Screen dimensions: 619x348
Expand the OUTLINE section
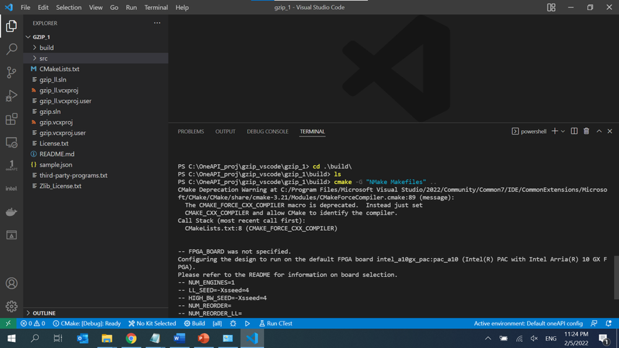[43, 313]
